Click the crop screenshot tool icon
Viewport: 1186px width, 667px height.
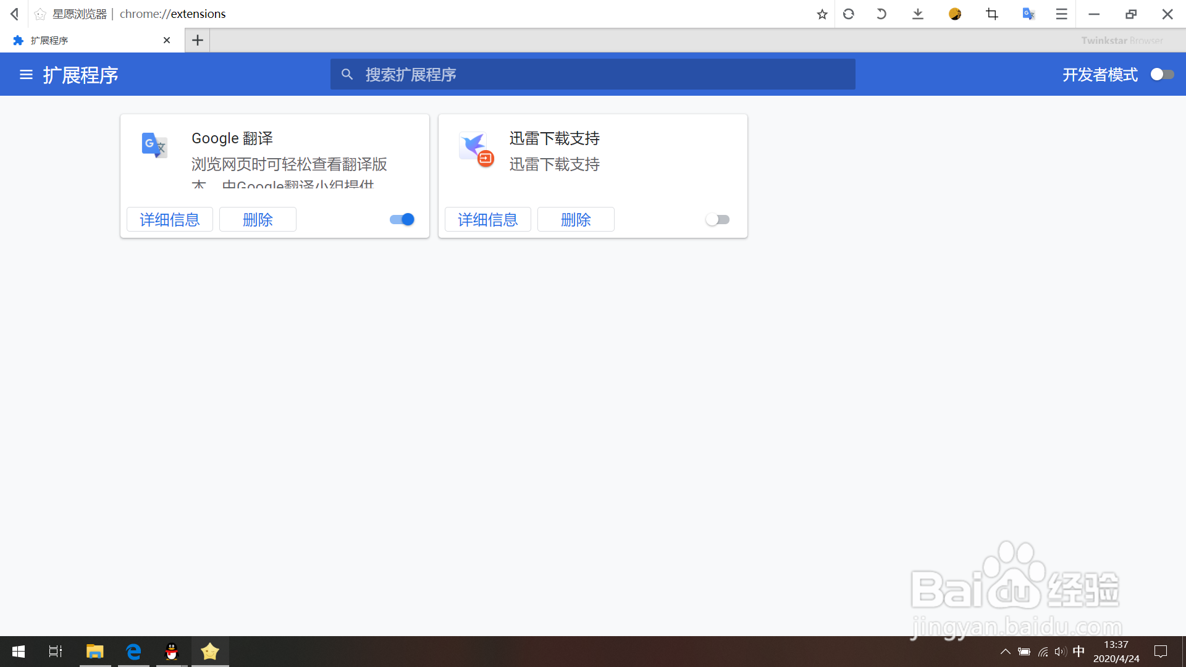coord(992,14)
